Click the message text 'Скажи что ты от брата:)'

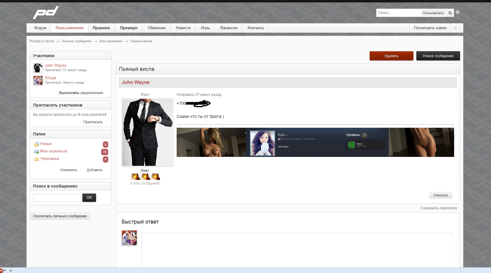pyautogui.click(x=200, y=116)
